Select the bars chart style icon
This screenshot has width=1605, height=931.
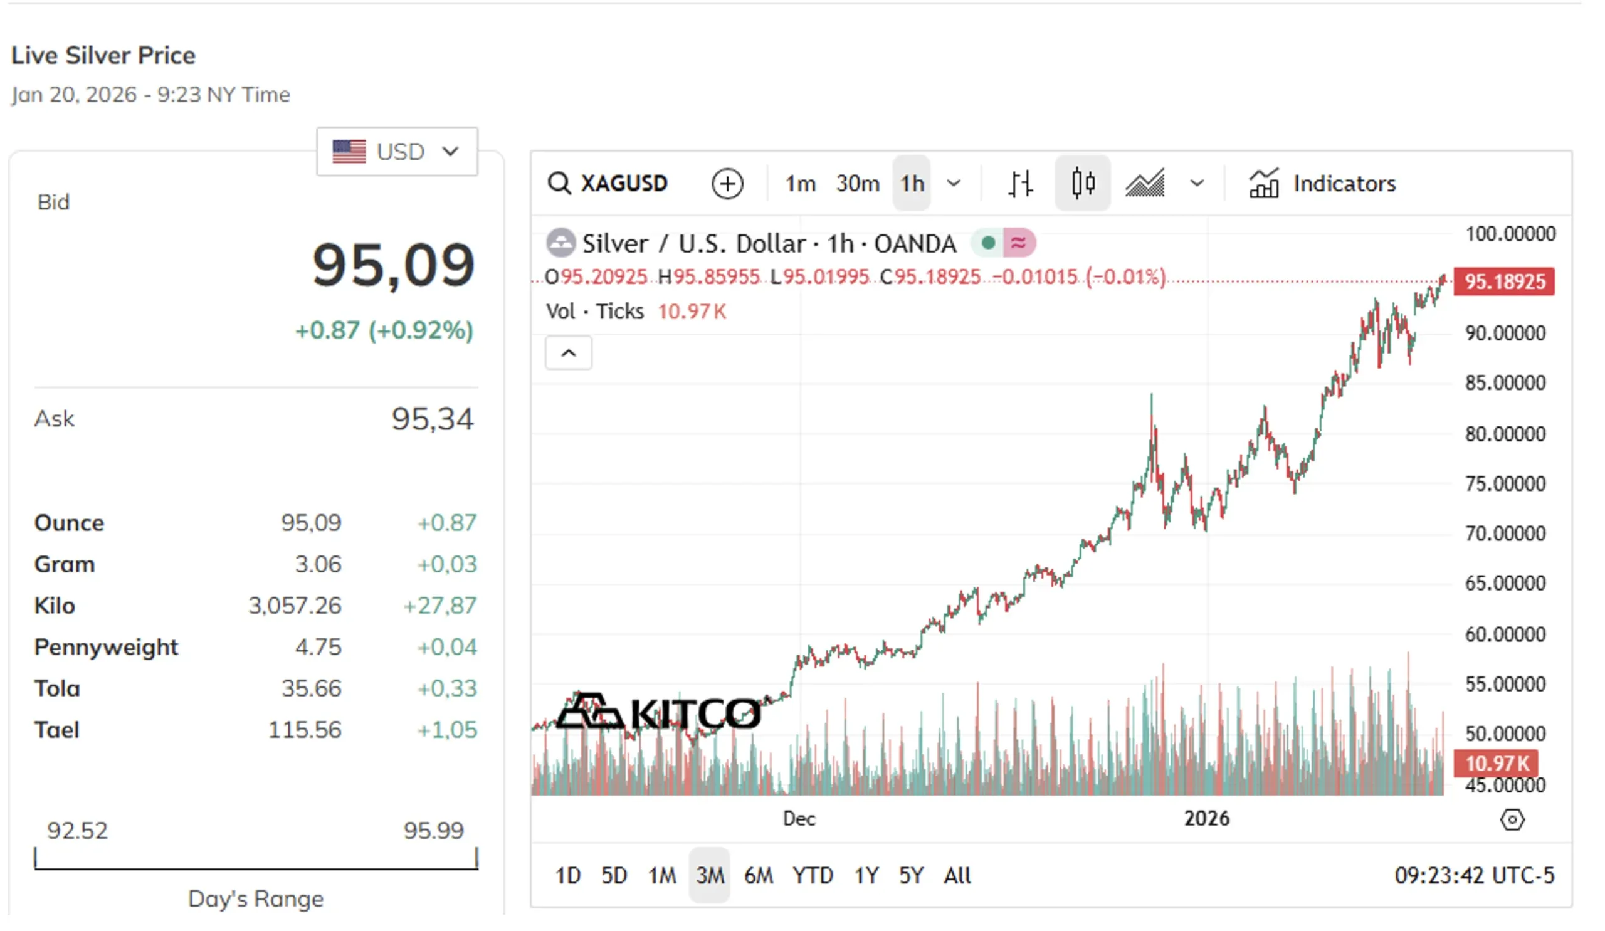pos(1019,185)
